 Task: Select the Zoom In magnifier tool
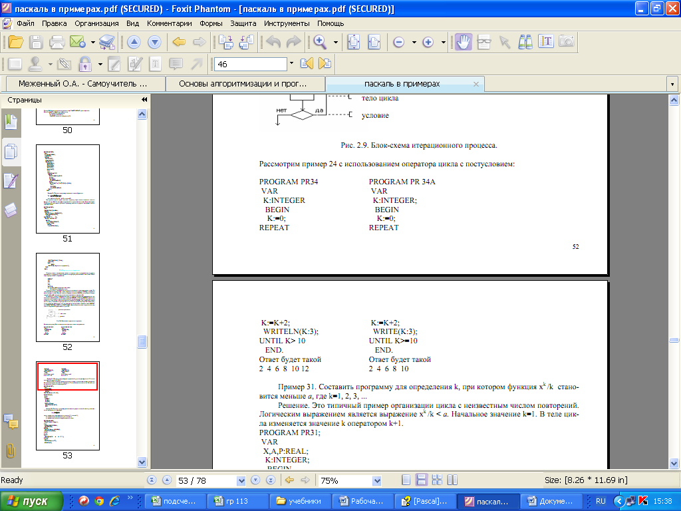[321, 42]
